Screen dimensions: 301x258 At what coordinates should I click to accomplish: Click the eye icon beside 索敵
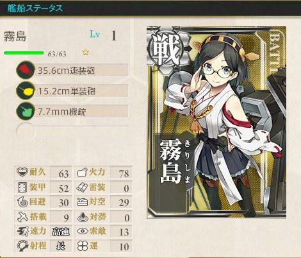[83, 231]
